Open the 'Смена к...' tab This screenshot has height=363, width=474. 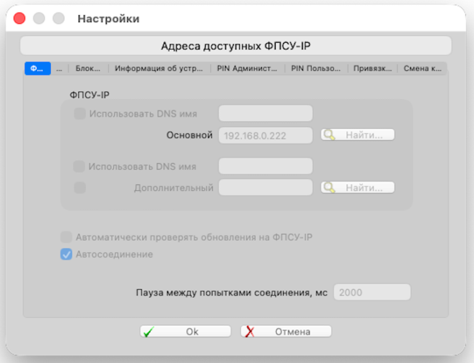pyautogui.click(x=422, y=69)
